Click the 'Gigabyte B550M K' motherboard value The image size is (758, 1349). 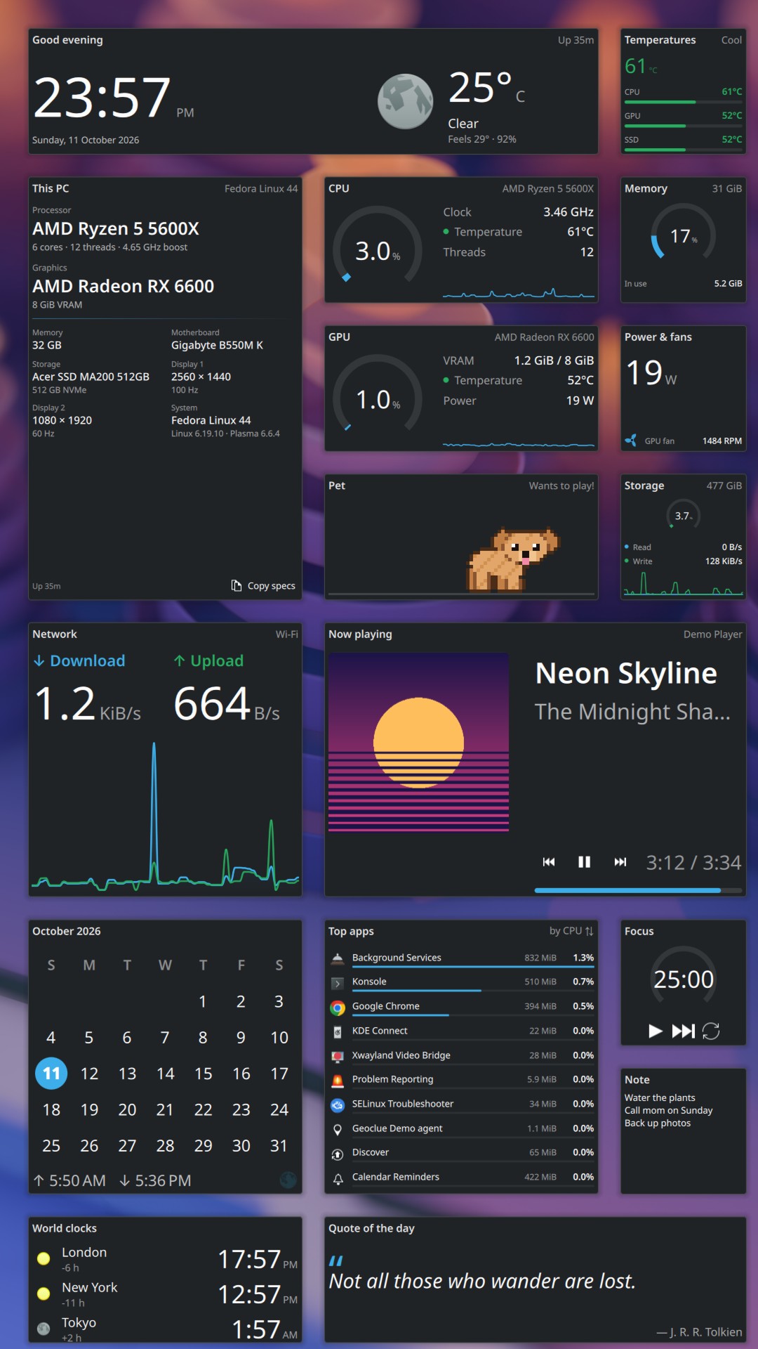[217, 345]
